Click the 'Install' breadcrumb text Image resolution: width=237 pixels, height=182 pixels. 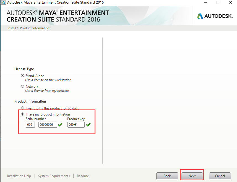coord(12,28)
